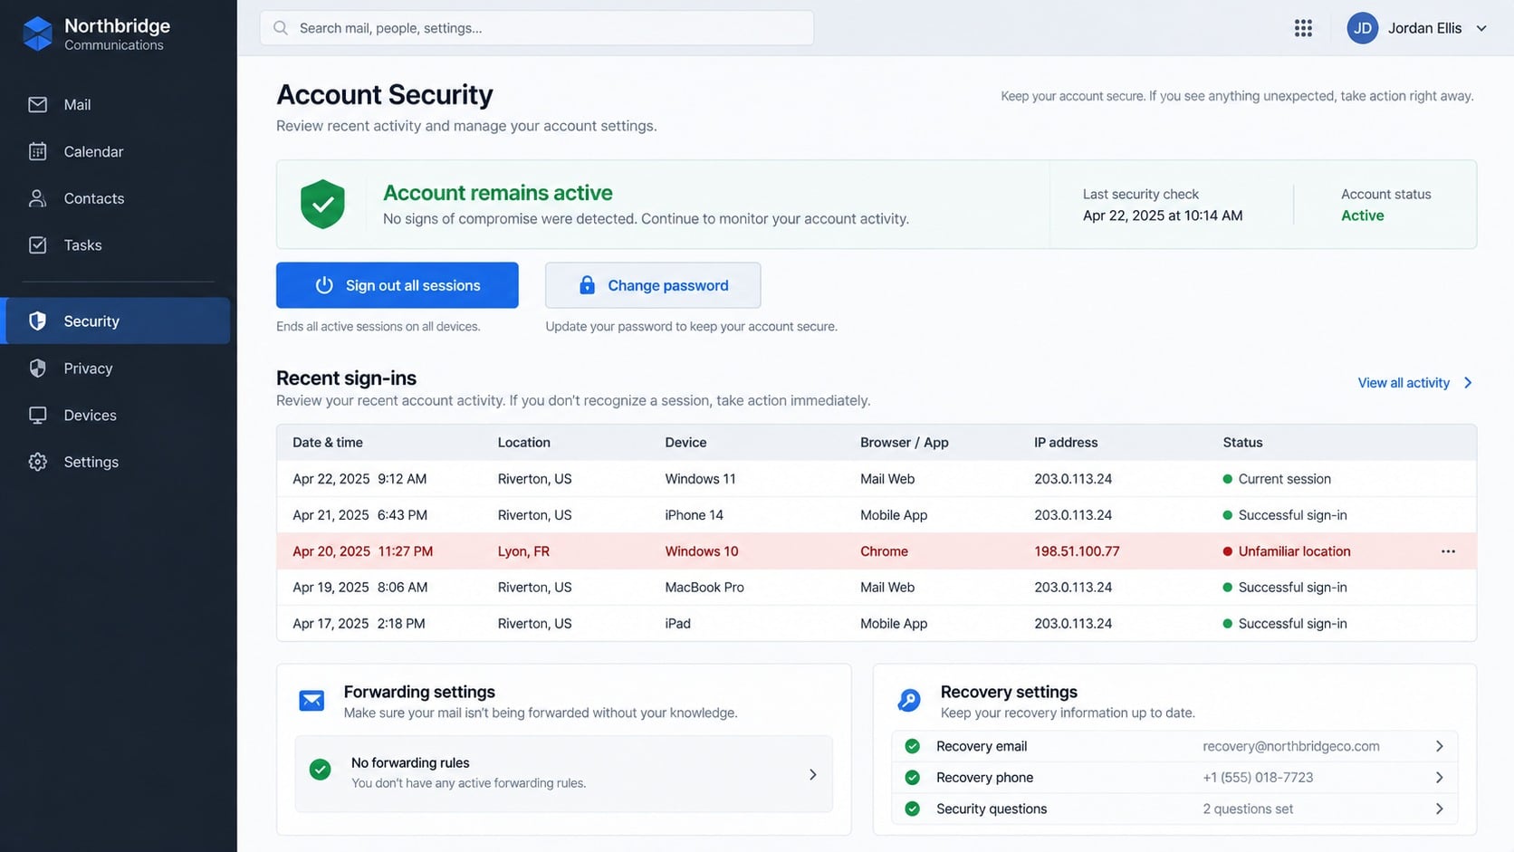Click the +1 (555) 018-7723 phone value
Screen dimensions: 1514x852
coord(1258,778)
